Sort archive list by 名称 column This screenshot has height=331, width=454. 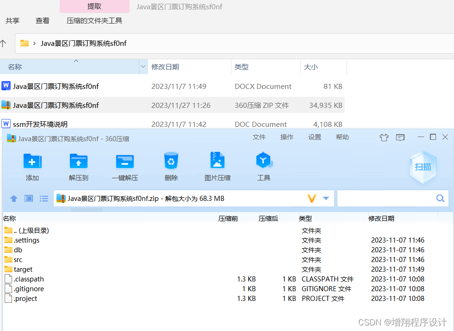[x=9, y=219]
